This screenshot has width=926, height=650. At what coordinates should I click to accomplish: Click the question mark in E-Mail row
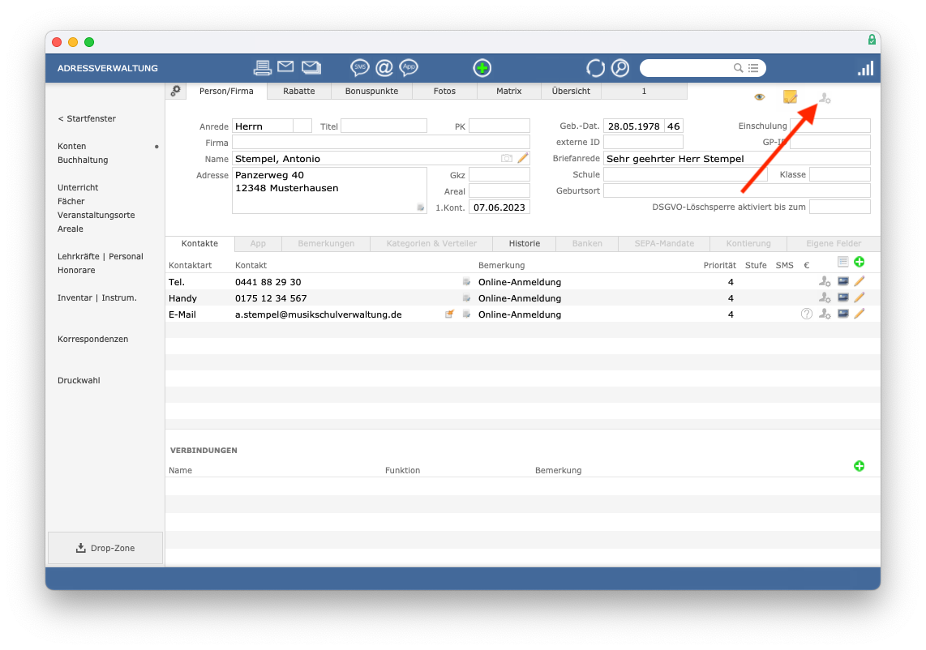807,314
